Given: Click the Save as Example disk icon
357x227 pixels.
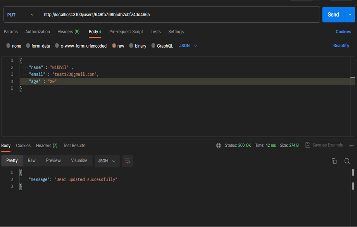Looking at the screenshot, I should pos(308,145).
